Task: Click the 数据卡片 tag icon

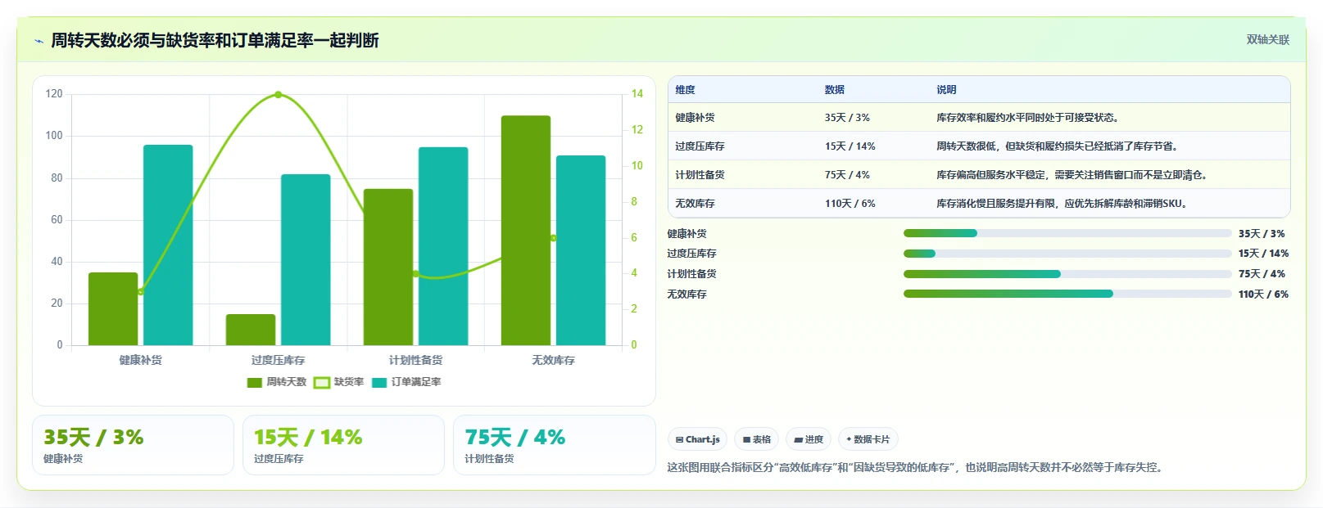Action: coord(849,440)
